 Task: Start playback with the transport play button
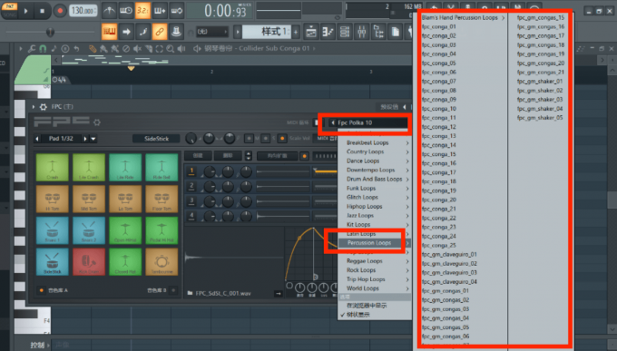pos(26,11)
